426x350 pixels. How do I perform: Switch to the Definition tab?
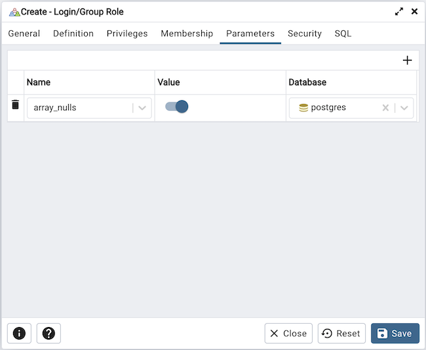click(x=73, y=33)
